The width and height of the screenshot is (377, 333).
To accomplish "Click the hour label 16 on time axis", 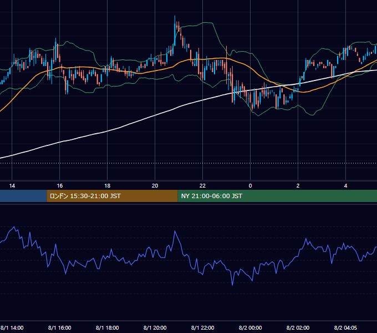I will tap(60, 186).
